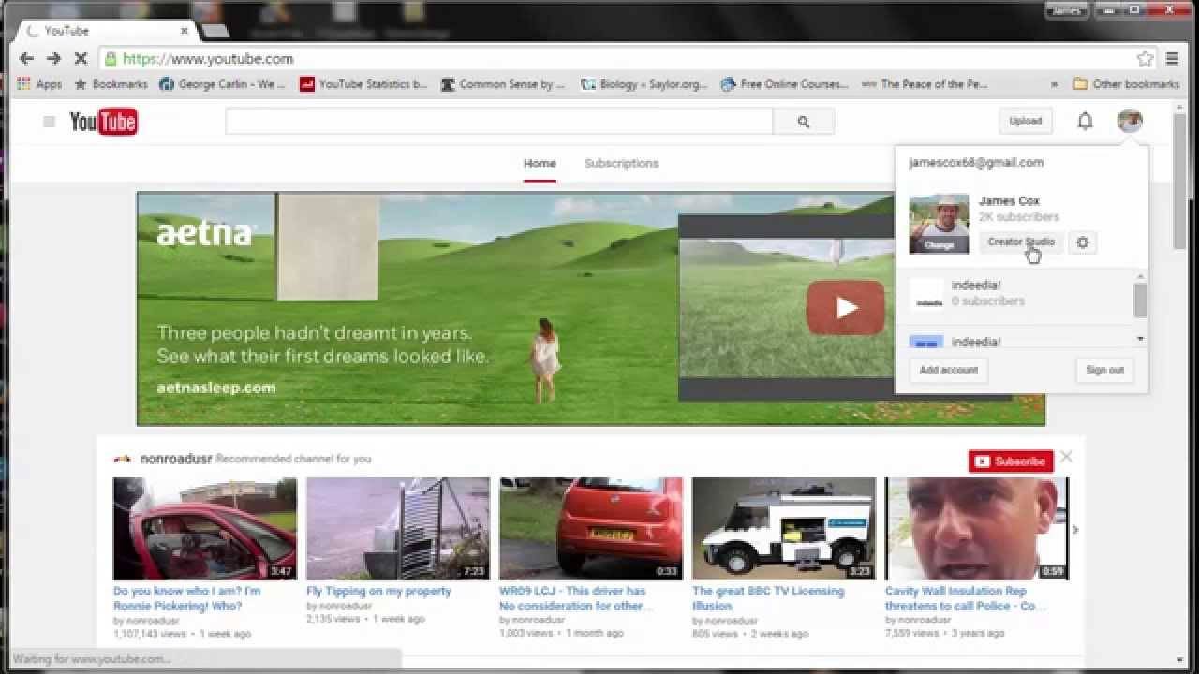Open Cavity Wall Insulation video thumbnail
Viewport: 1199px width, 674px height.
[x=977, y=529]
